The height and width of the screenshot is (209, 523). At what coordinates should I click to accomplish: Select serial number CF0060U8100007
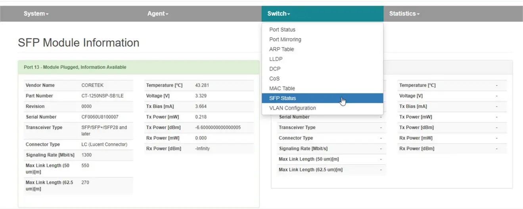tap(100, 117)
